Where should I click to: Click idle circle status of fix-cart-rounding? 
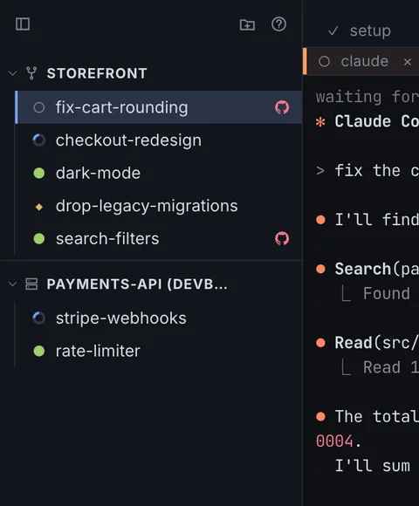coord(39,107)
